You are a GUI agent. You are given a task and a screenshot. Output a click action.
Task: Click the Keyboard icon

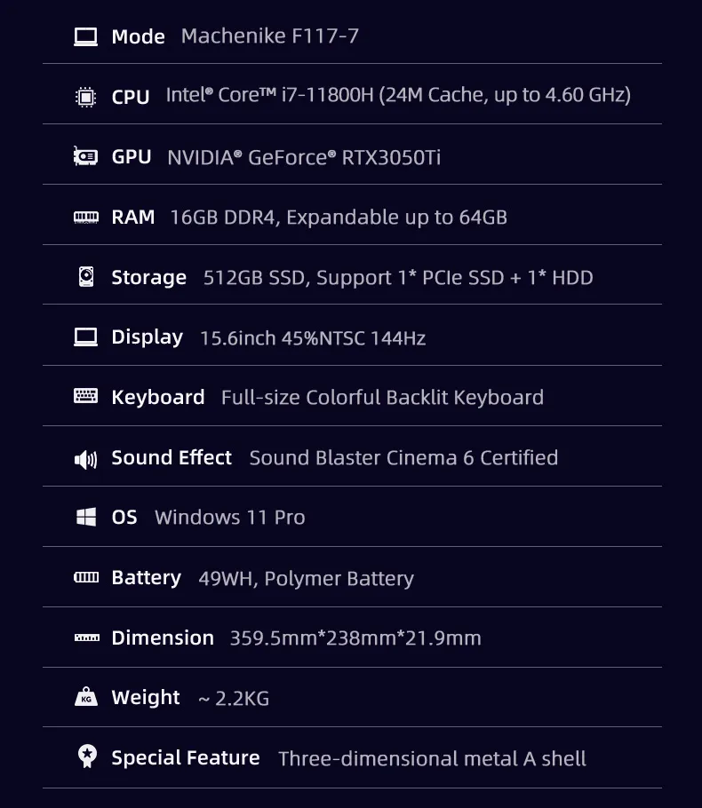(x=85, y=396)
